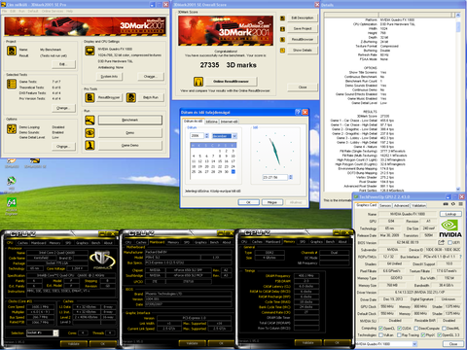The image size is (467, 350).
Task: Click the Lookup button in GPU-Z
Action: point(450,214)
